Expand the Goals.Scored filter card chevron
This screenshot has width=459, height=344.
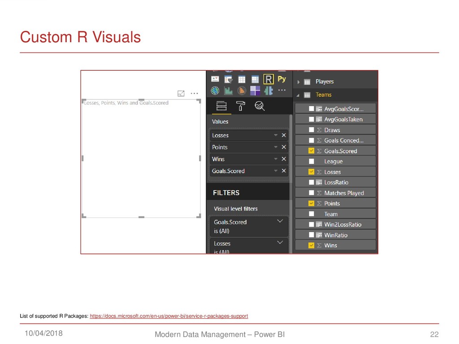point(280,221)
